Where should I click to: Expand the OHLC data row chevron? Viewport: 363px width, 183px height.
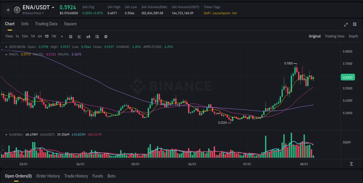coord(6,46)
